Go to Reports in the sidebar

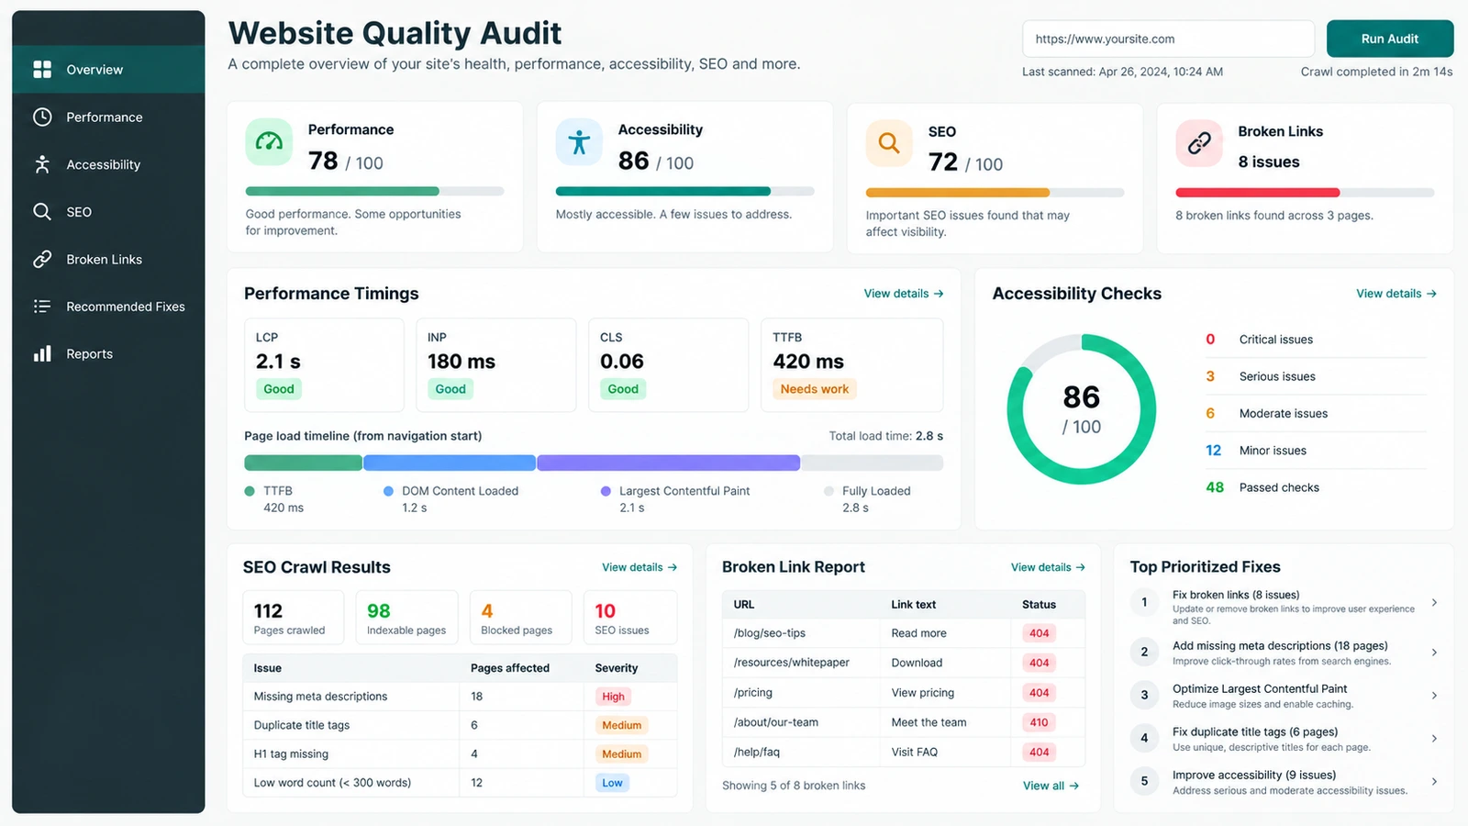(x=108, y=354)
